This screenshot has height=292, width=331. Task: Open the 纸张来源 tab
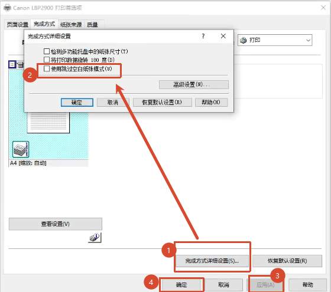pos(71,25)
